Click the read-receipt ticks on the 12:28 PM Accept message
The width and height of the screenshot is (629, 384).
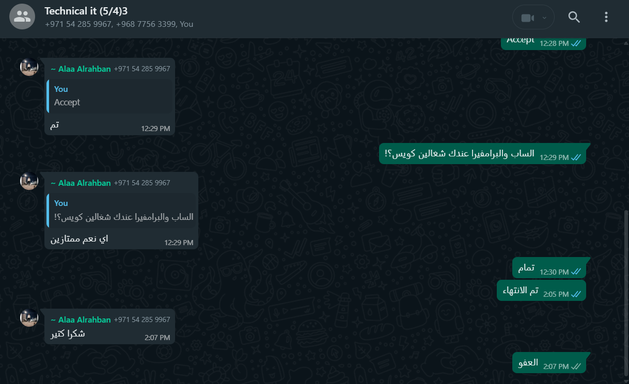click(576, 44)
